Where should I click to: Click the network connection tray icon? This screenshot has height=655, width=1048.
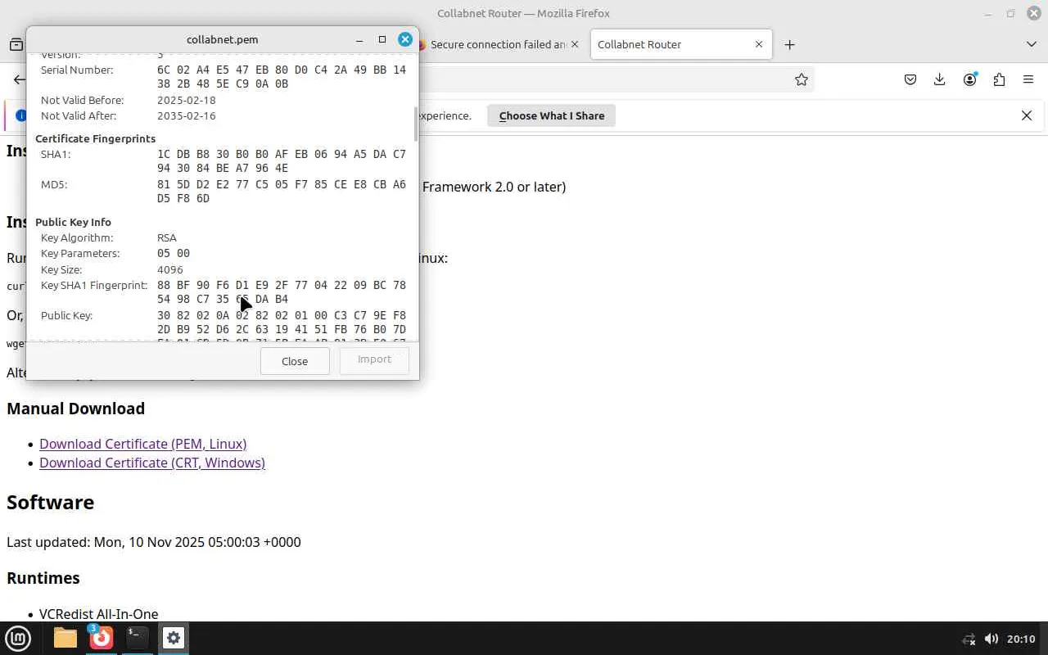click(x=969, y=639)
